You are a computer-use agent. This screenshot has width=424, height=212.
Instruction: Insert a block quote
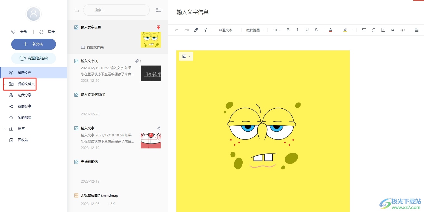(393, 30)
